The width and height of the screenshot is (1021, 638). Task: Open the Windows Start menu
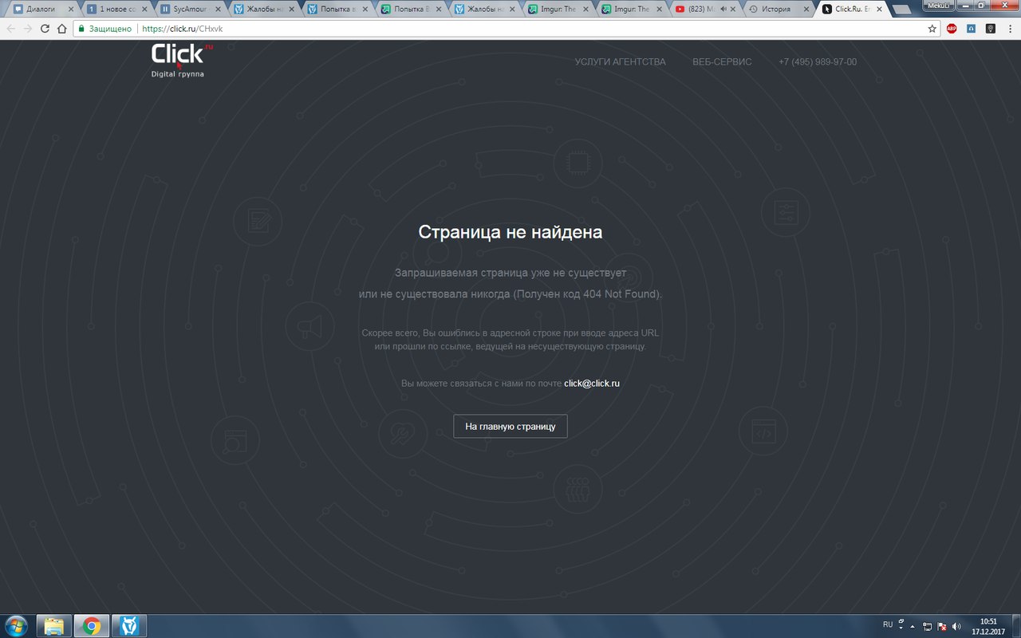(17, 626)
